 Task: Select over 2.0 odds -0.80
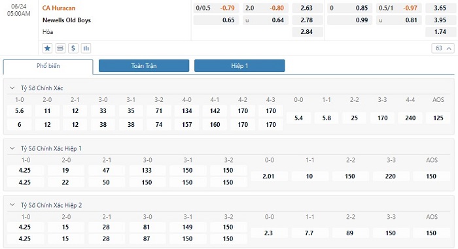[x=266, y=8]
